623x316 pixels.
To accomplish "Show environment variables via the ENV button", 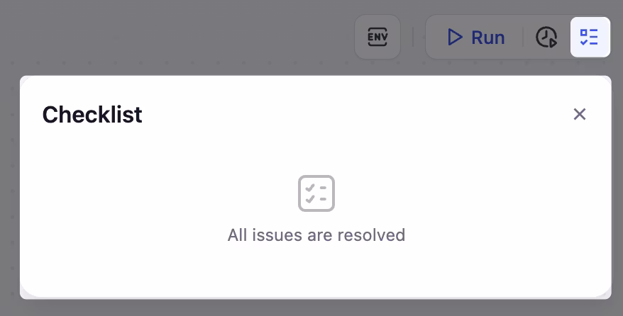I will click(377, 37).
